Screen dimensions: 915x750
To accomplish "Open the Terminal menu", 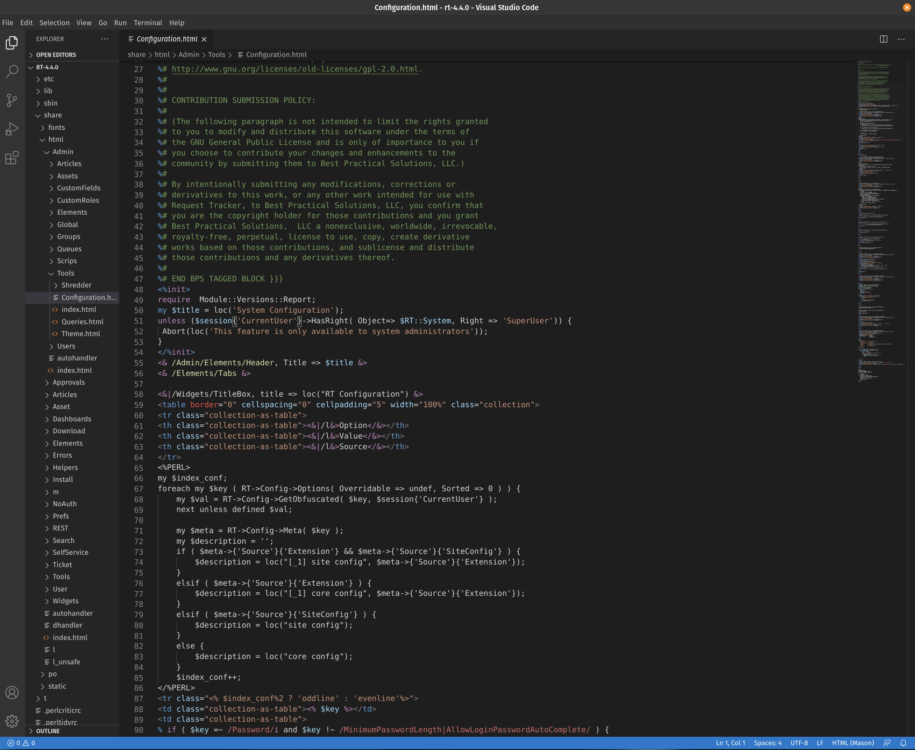I will point(148,23).
